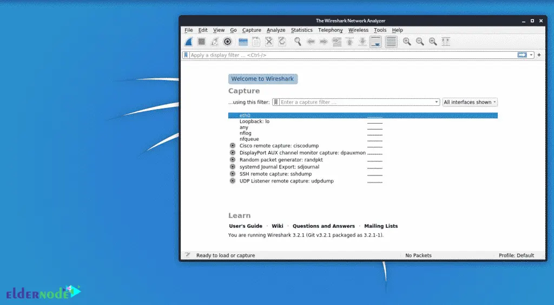The width and height of the screenshot is (554, 305).
Task: Apply display filter arrow button
Action: point(522,55)
